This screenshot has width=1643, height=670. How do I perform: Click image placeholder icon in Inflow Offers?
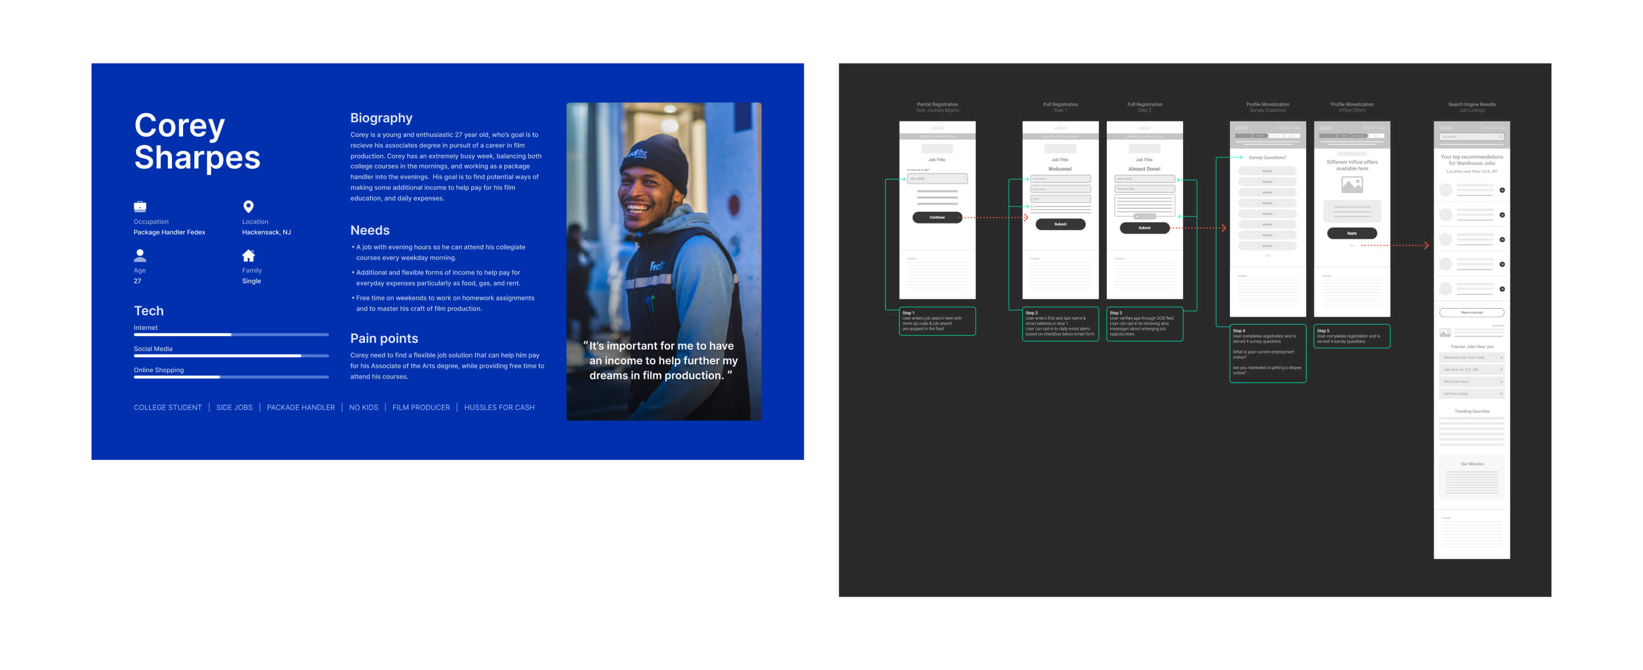click(1351, 185)
